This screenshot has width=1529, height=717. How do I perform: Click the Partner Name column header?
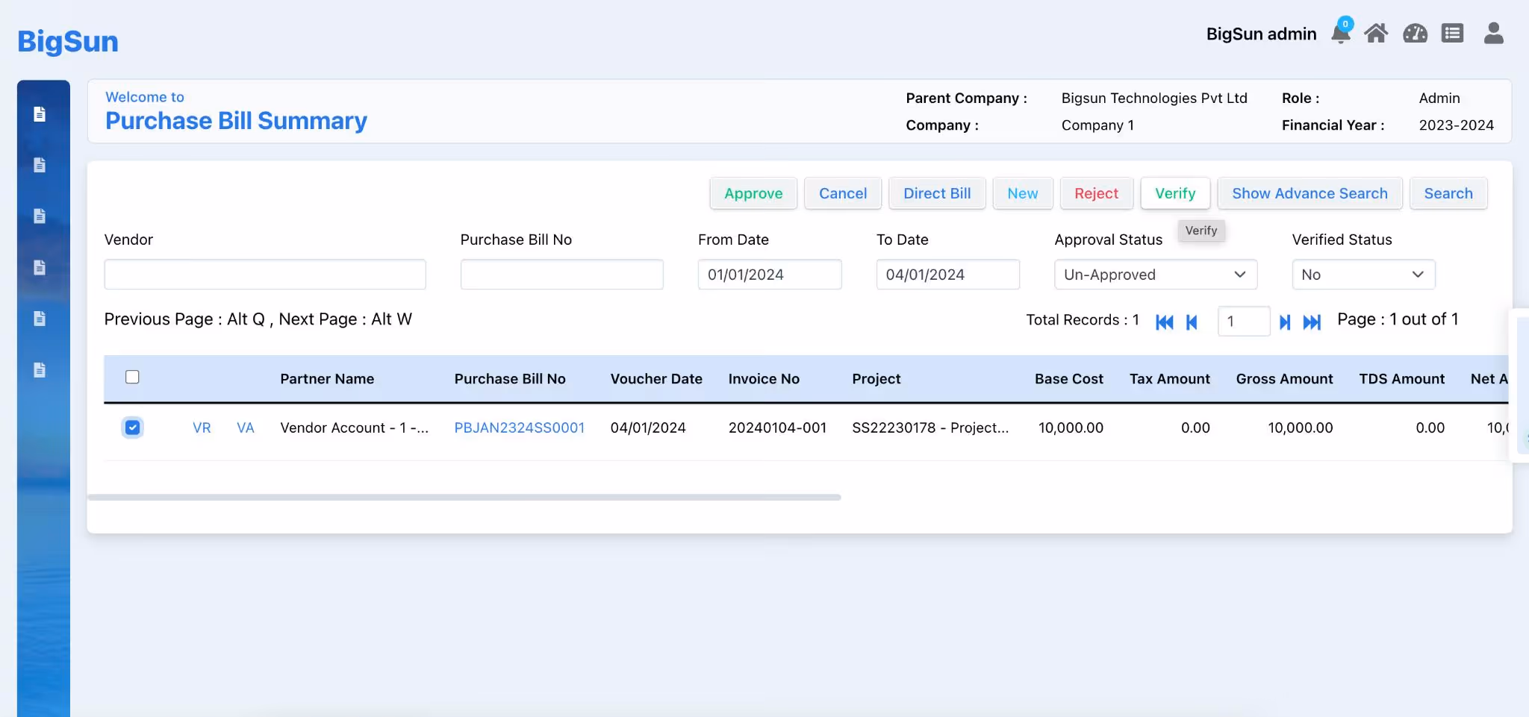[327, 379]
